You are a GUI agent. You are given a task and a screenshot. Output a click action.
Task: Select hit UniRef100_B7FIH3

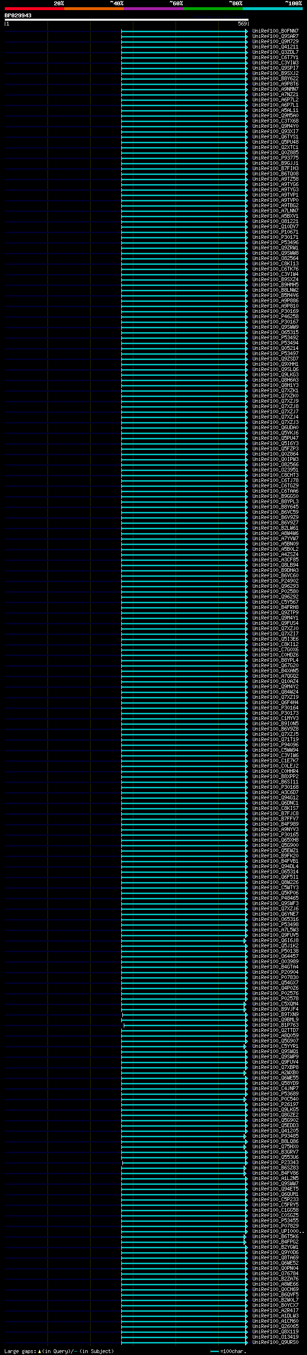point(275,168)
